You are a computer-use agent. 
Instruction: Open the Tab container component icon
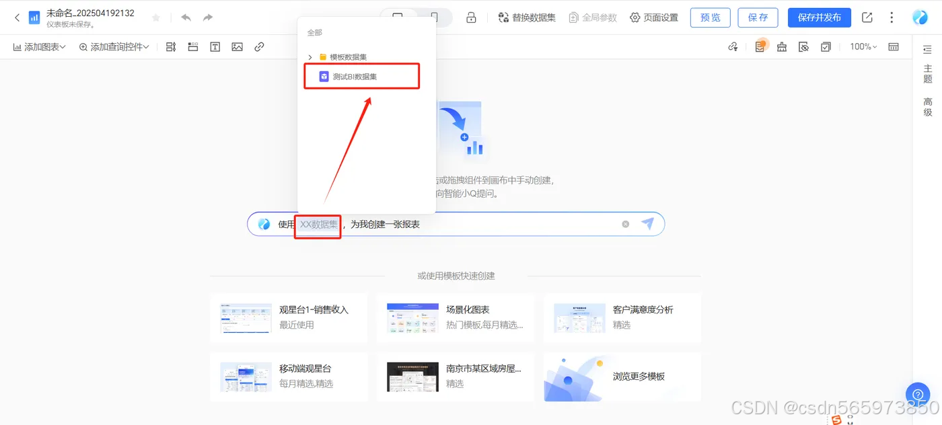point(193,46)
